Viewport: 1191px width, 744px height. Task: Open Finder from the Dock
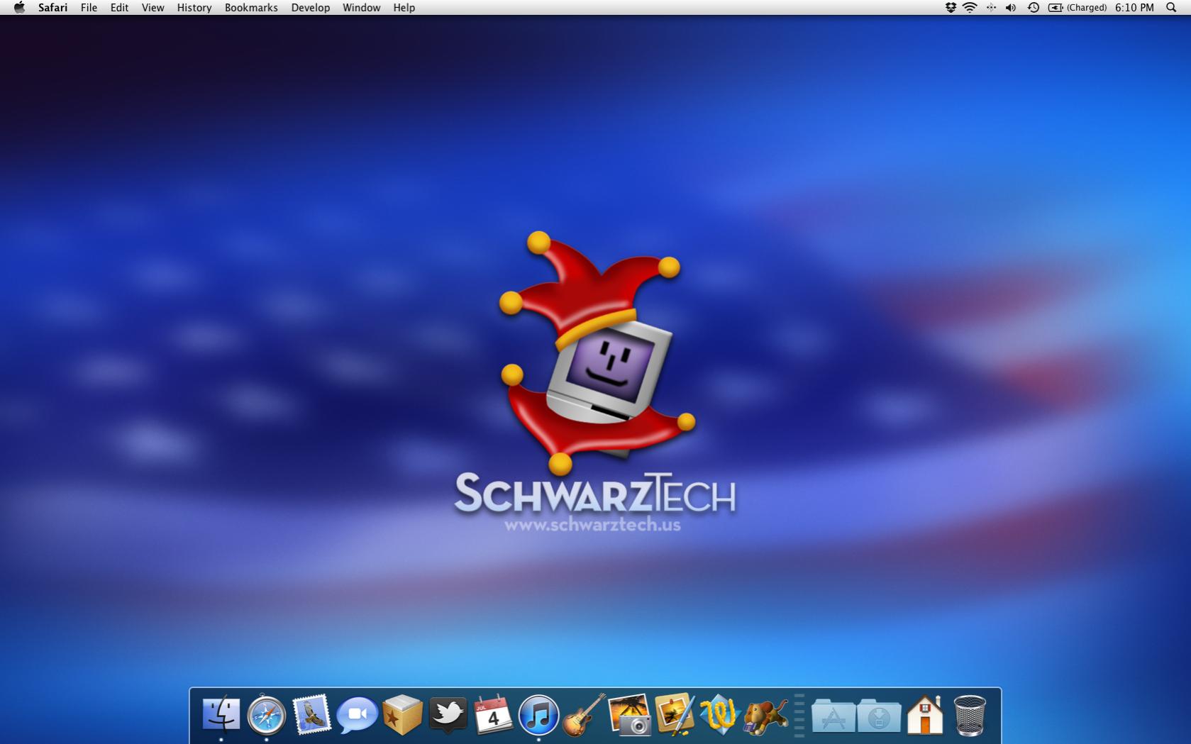(221, 714)
